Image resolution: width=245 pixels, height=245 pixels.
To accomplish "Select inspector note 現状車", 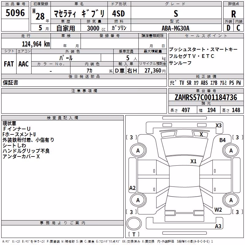I will (x=9, y=123).
